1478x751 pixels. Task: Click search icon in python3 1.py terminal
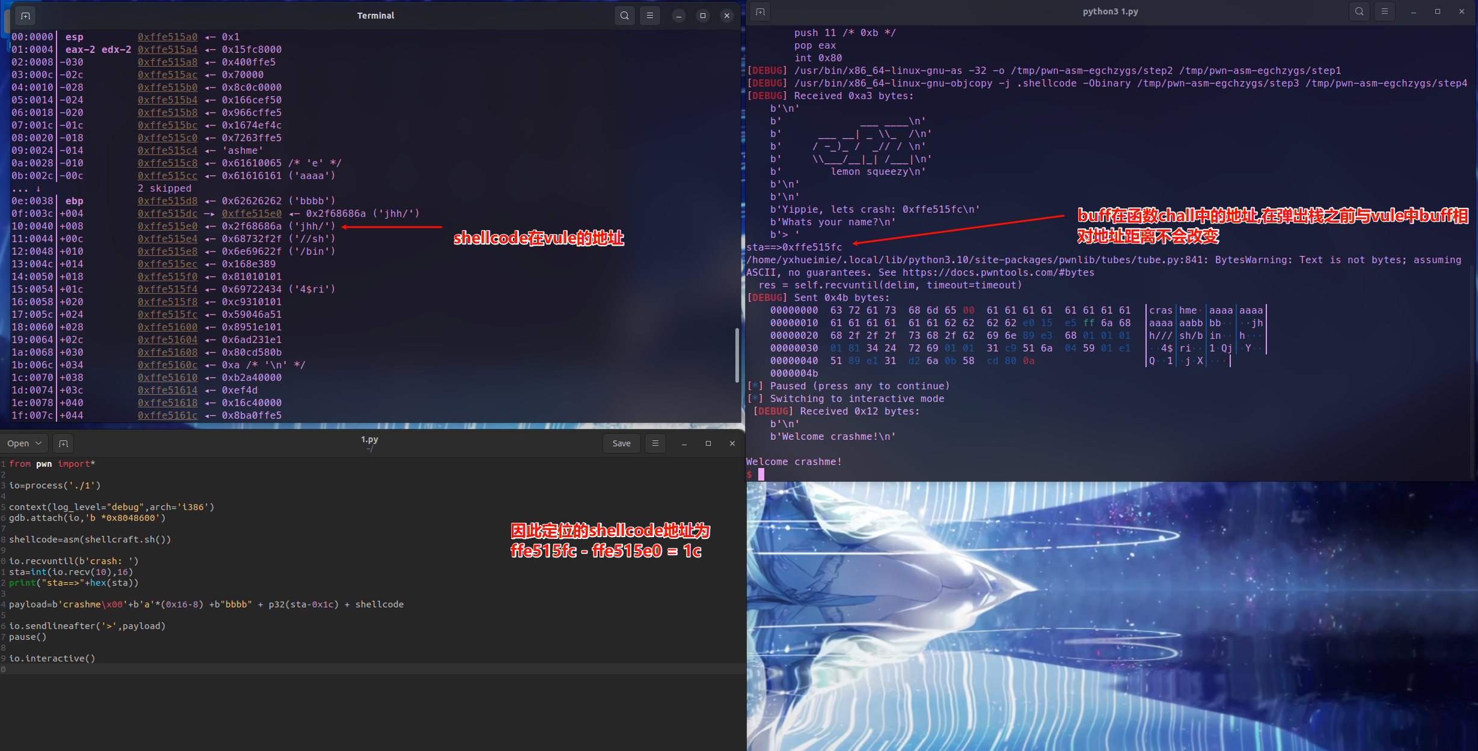click(1359, 11)
